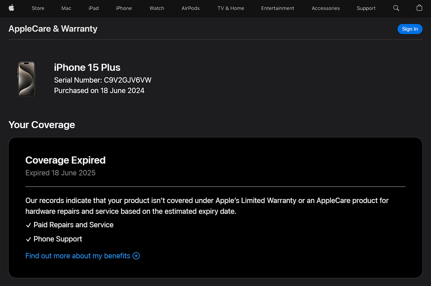This screenshot has width=431, height=286.
Task: Click the plus circle icon beside the benefits link
Action: [x=136, y=256]
